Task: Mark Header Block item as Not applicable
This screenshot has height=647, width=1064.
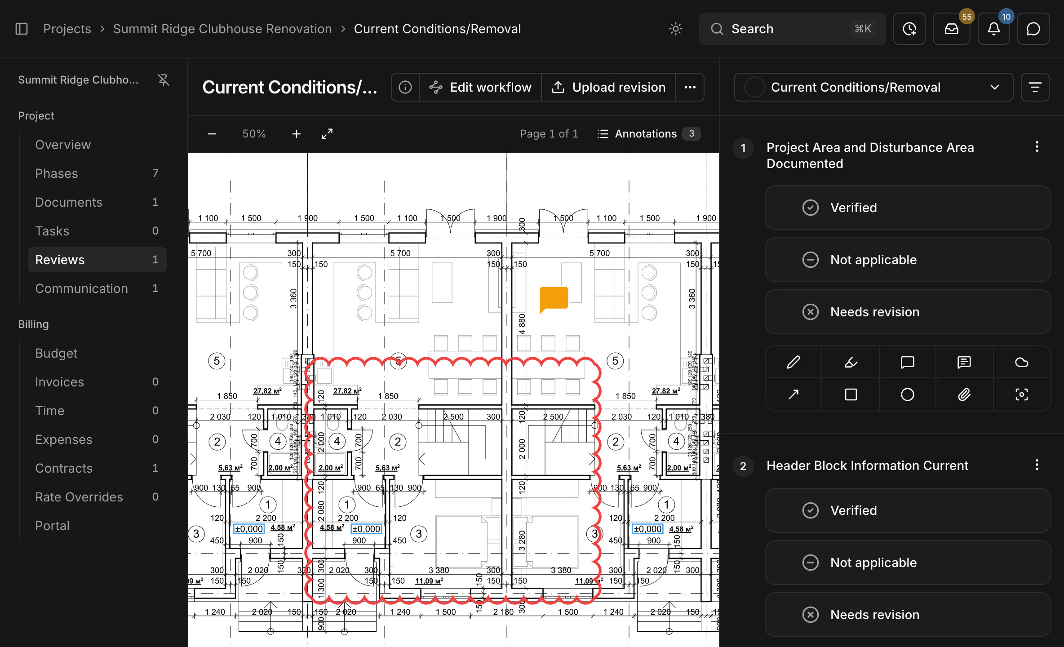Action: point(908,563)
